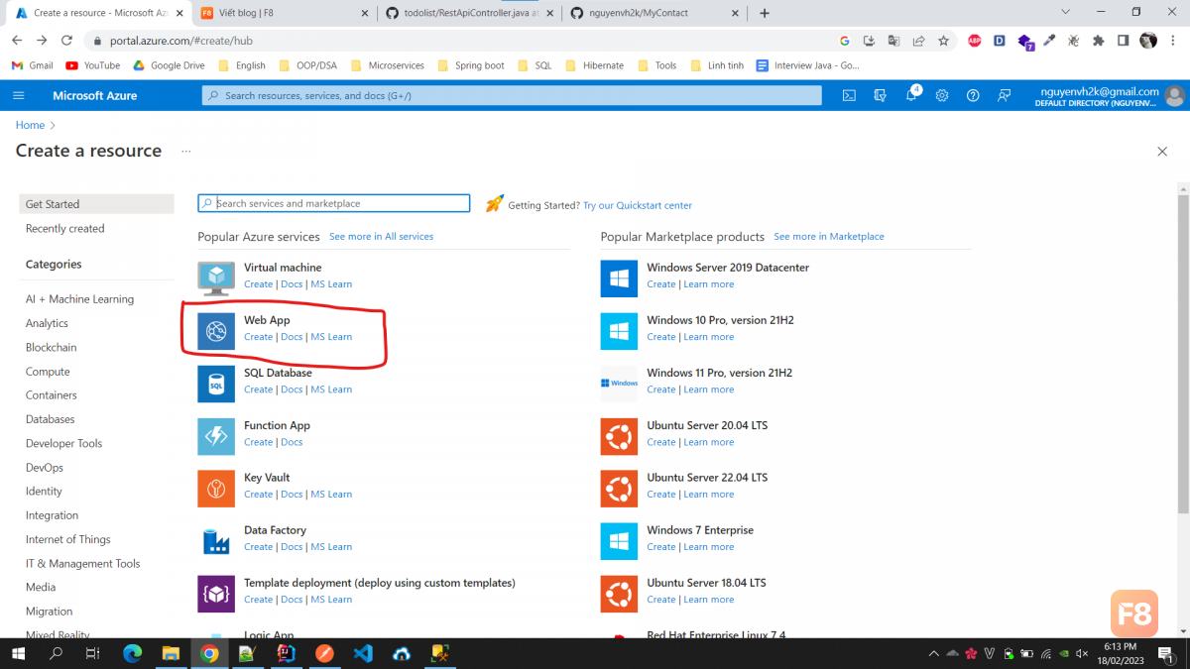Open the Try our Quickstart center link
Image resolution: width=1190 pixels, height=669 pixels.
(638, 205)
